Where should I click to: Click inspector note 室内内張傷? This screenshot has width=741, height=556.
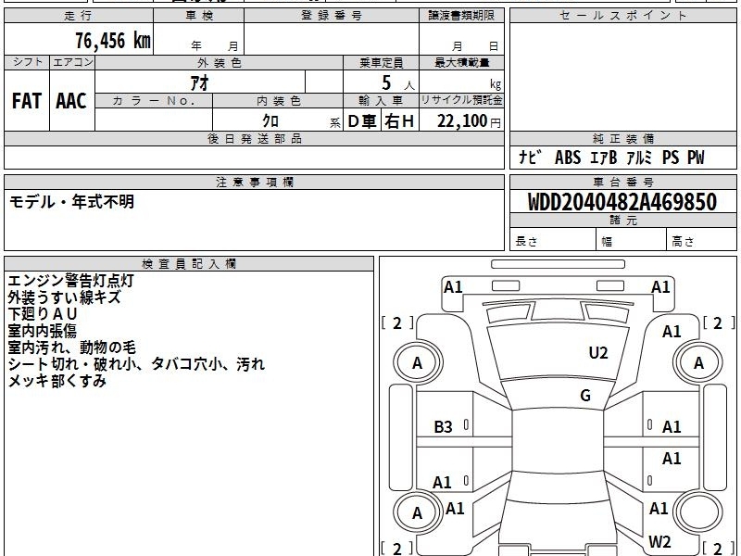click(x=42, y=331)
